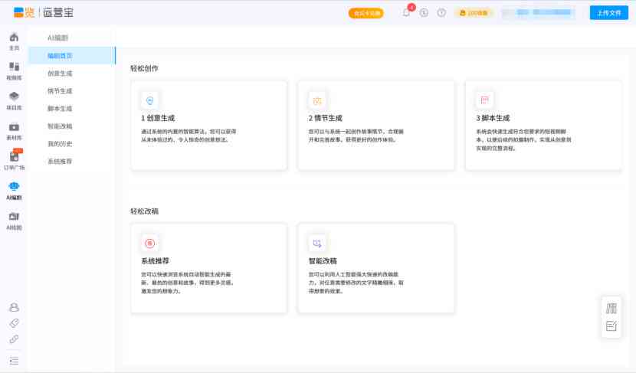Viewport: 636px width, 373px height.
Task: Click the 智能改稿 card's purple icon
Action: [x=317, y=244]
